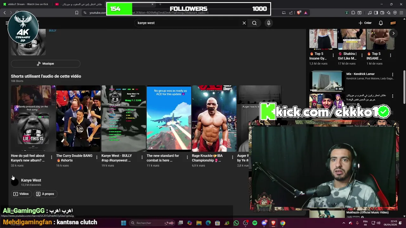Open Microsoft Store from the taskbar
406x228 pixels.
(218, 223)
